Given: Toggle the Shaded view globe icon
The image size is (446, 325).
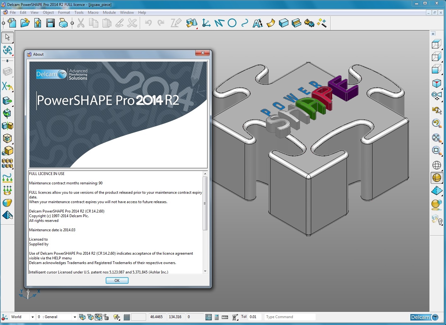Looking at the screenshot, I should [437, 178].
